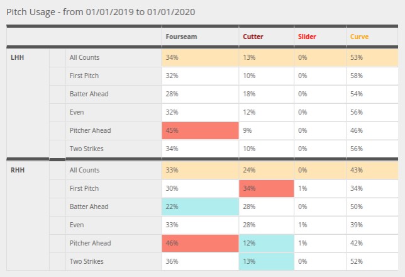Select the RHH First Pitch row label

pos(85,188)
